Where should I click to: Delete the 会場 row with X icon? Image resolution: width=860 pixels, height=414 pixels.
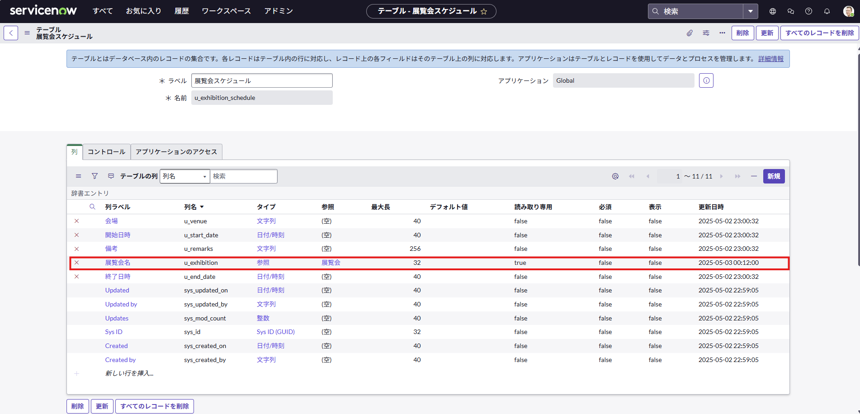point(77,221)
